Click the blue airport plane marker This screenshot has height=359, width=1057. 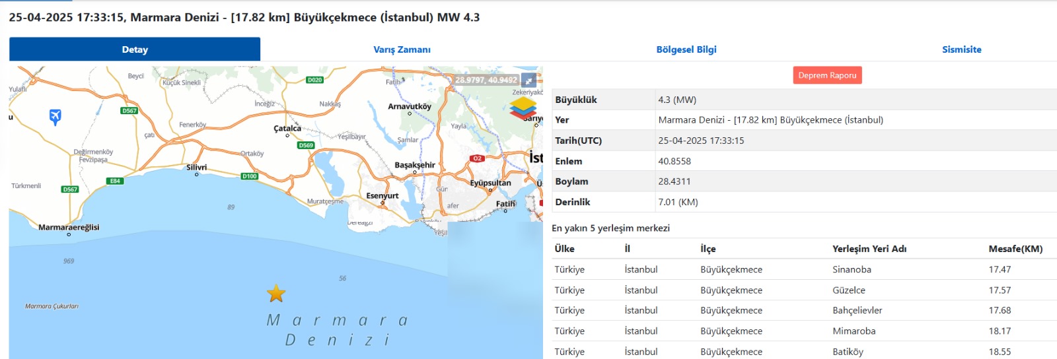tap(55, 117)
